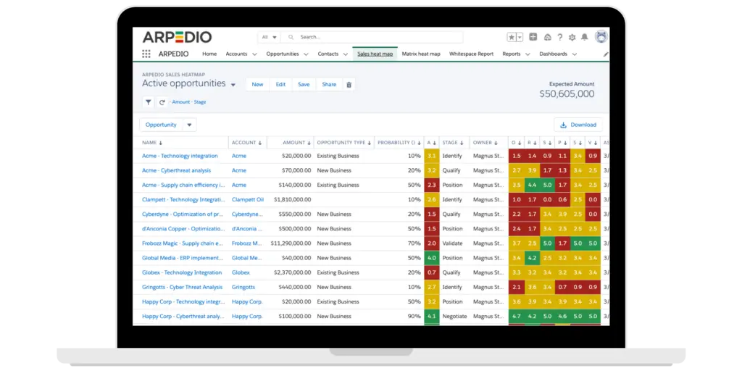This screenshot has height=371, width=742.
Task: Click the Favorites star icon
Action: [512, 37]
